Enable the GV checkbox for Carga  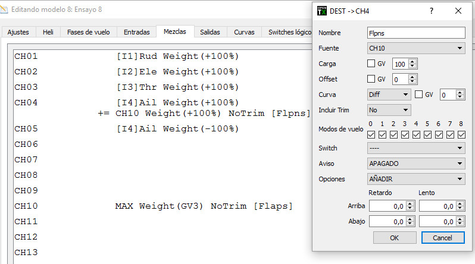click(x=371, y=64)
